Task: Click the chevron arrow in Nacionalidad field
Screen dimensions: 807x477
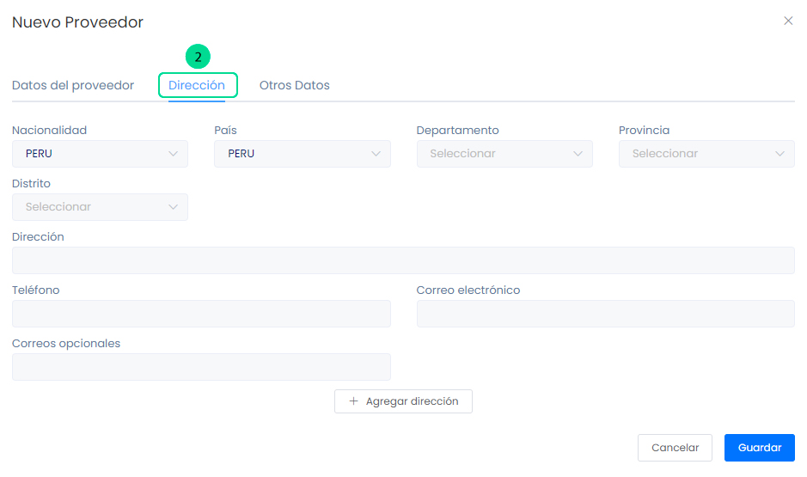Action: (x=173, y=154)
